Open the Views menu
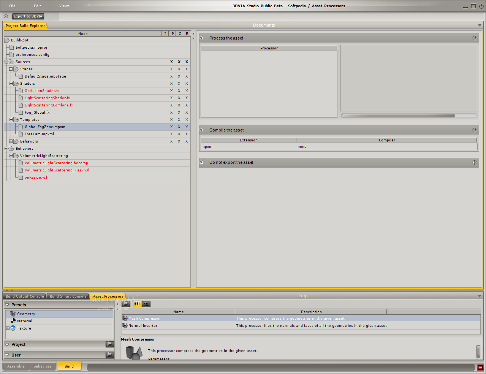This screenshot has width=486, height=374. click(64, 6)
